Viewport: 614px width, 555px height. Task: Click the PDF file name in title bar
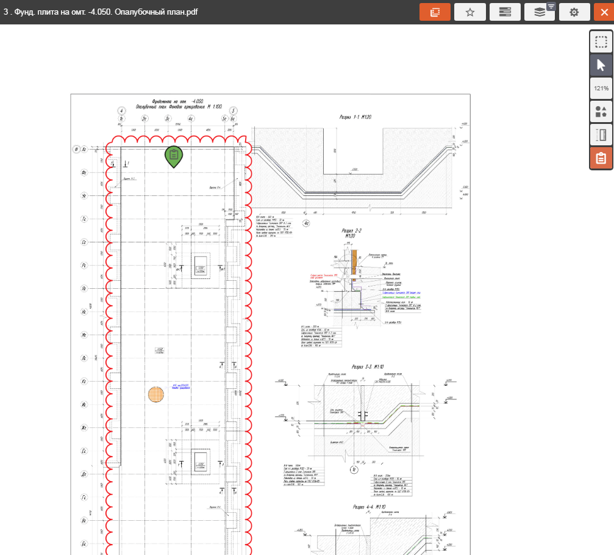coord(101,12)
